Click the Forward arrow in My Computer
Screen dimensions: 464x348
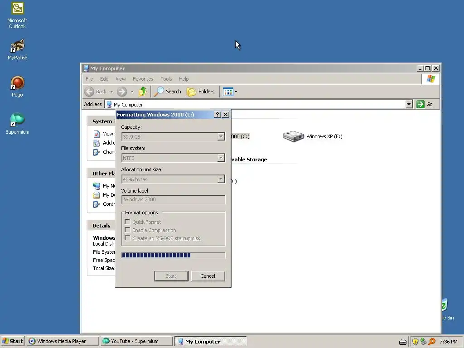[121, 92]
